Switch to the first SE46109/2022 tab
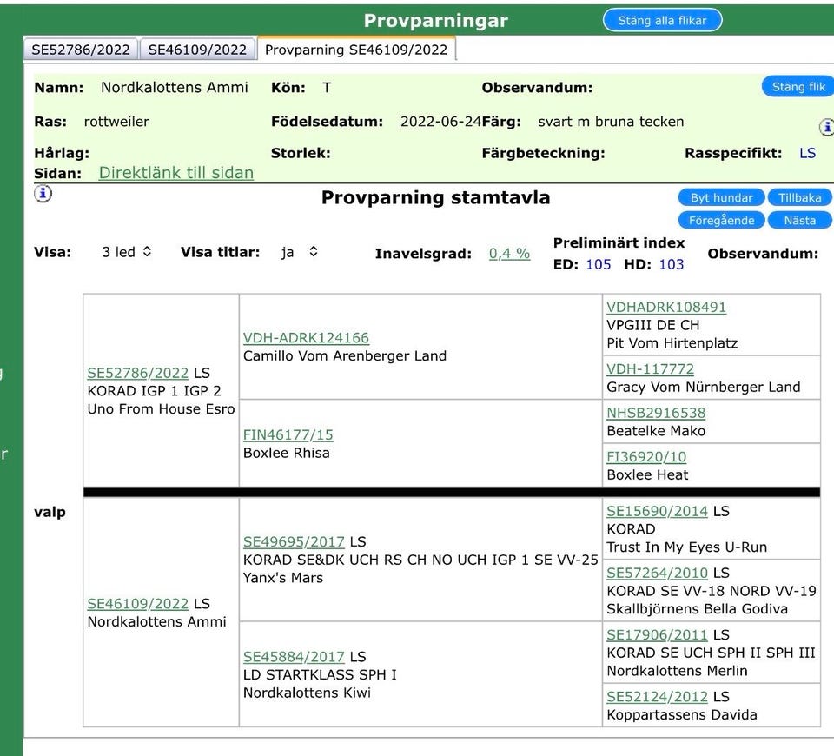Viewport: 834px width, 756px height. coord(197,50)
